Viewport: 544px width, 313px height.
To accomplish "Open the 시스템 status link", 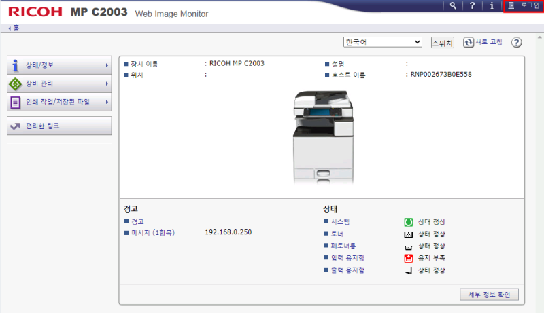I will click(x=340, y=221).
